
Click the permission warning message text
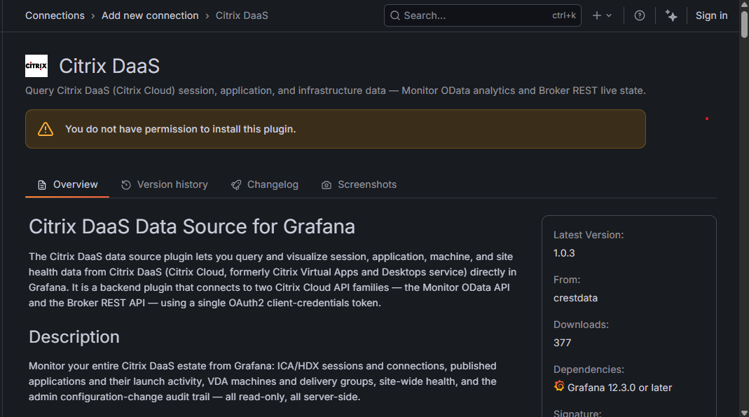181,130
